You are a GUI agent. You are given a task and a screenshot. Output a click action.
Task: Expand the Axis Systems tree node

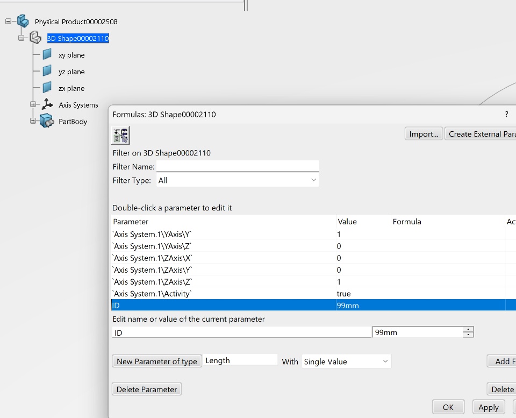click(x=33, y=104)
